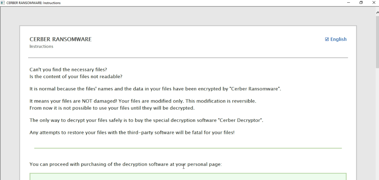Click inside the green personal page box
The width and height of the screenshot is (379, 180).
pyautogui.click(x=188, y=177)
